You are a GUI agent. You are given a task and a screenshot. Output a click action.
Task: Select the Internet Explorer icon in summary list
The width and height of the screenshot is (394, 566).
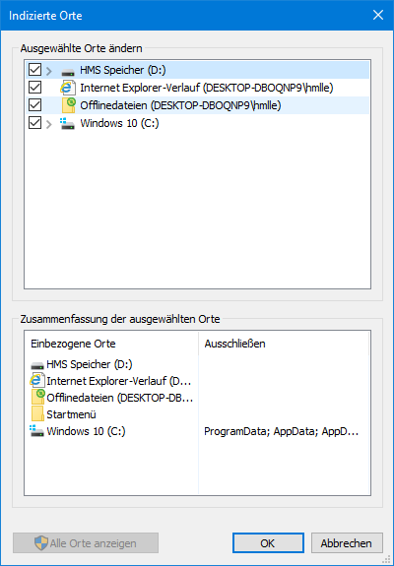point(37,381)
